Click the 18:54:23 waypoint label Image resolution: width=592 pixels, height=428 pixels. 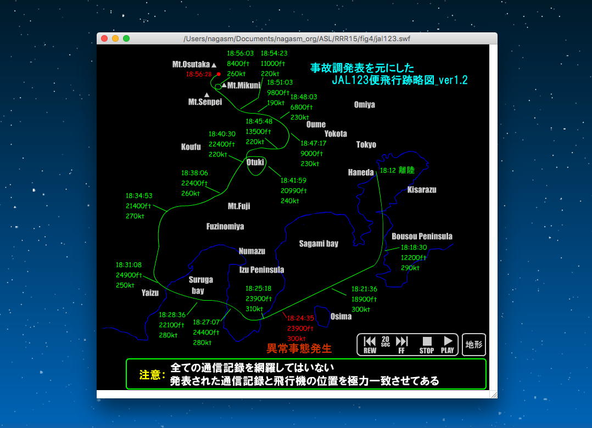pyautogui.click(x=274, y=54)
